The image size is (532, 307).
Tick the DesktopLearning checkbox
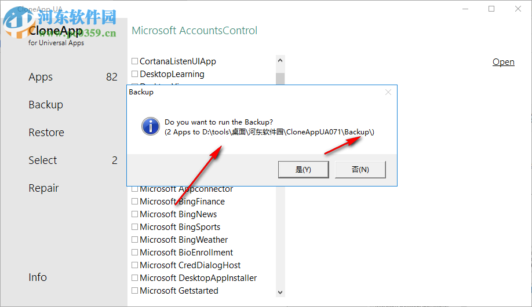(x=134, y=74)
